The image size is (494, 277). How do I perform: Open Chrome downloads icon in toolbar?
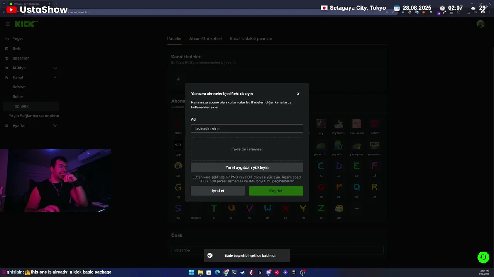click(469, 12)
